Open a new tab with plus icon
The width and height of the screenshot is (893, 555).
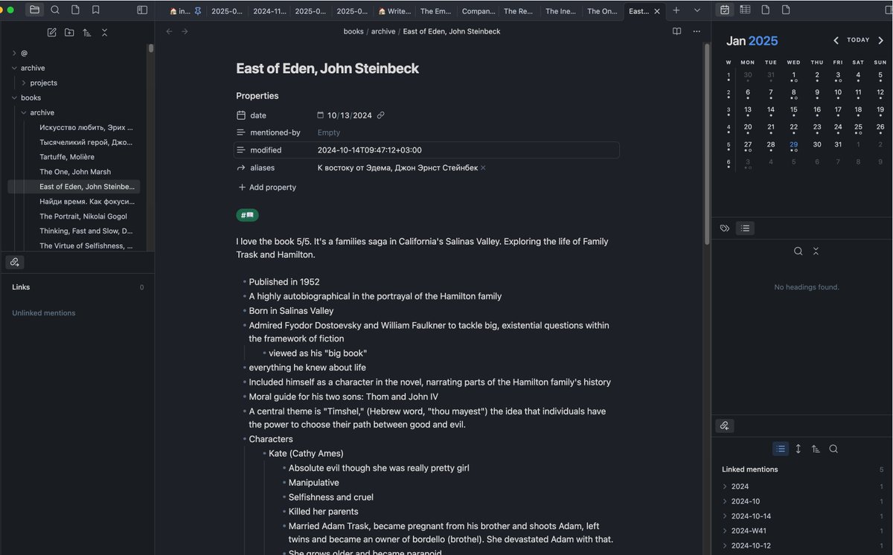coord(676,10)
